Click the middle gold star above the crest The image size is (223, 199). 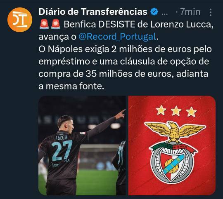click(176, 110)
